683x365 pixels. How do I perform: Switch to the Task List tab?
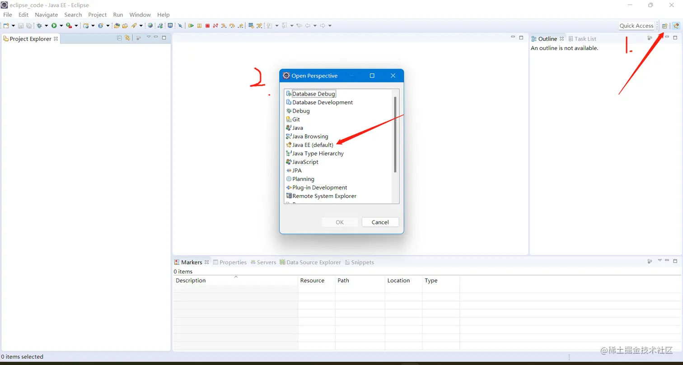(582, 39)
